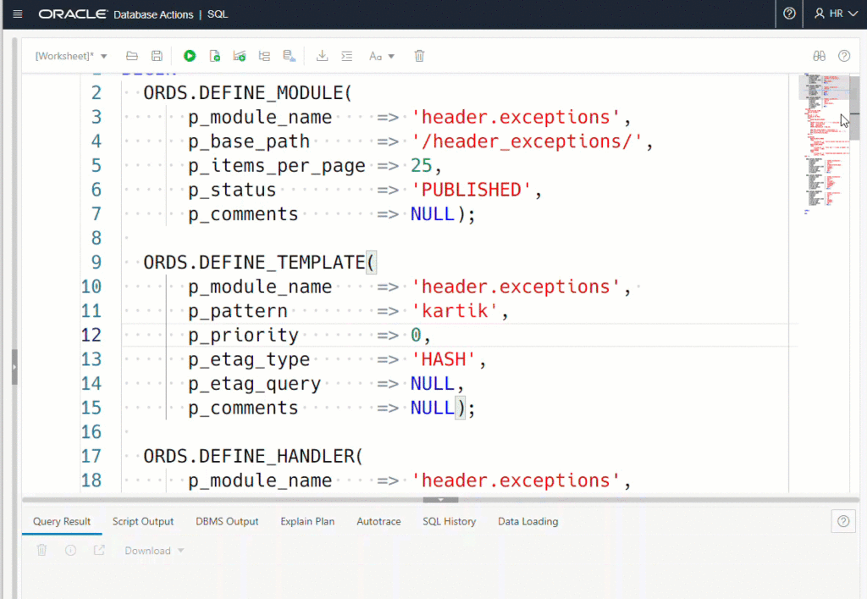Format the SQL code with the format icon
867x599 pixels.
pyautogui.click(x=347, y=55)
